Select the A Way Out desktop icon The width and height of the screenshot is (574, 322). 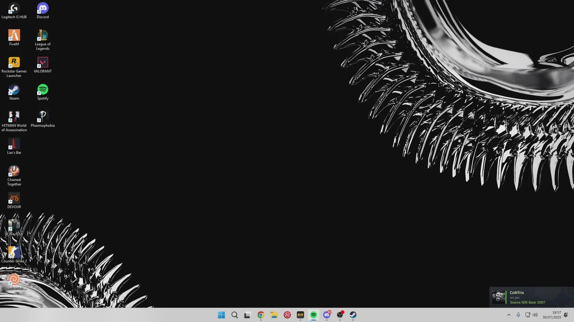coord(14,228)
